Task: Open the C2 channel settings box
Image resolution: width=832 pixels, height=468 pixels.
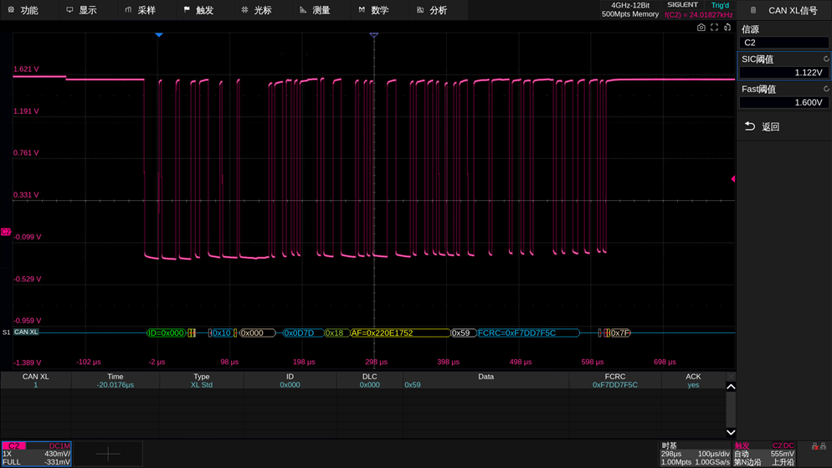Action: [x=36, y=454]
